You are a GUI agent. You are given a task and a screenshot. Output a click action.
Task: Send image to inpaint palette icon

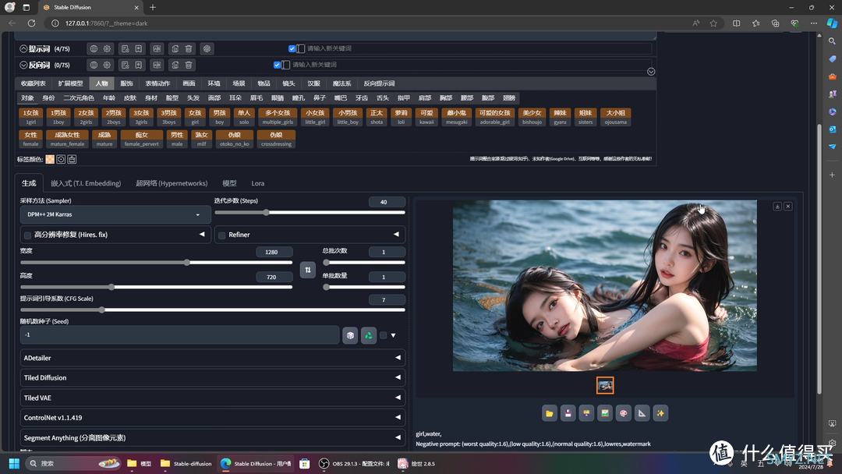coord(624,413)
